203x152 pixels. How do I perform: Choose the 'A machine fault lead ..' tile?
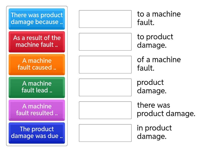(x=37, y=87)
